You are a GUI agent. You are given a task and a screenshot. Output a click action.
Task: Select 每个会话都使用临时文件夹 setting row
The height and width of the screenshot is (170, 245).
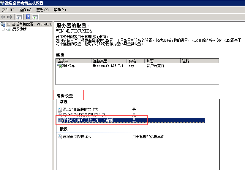pos(84,115)
